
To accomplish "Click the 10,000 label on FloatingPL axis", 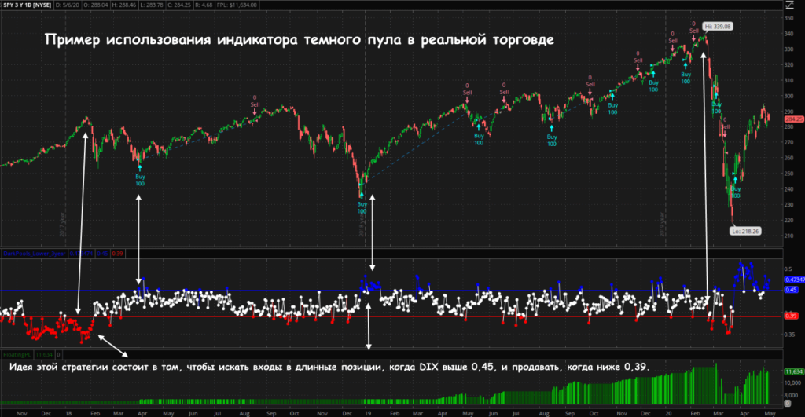I will pos(792,382).
